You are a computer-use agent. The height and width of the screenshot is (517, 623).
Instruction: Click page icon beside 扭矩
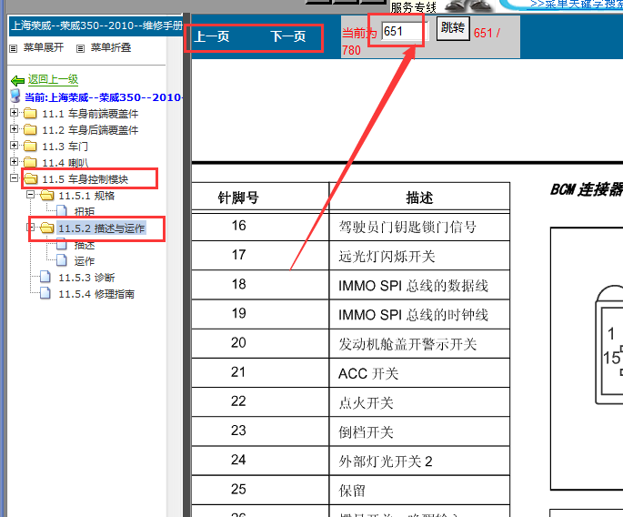pos(62,211)
